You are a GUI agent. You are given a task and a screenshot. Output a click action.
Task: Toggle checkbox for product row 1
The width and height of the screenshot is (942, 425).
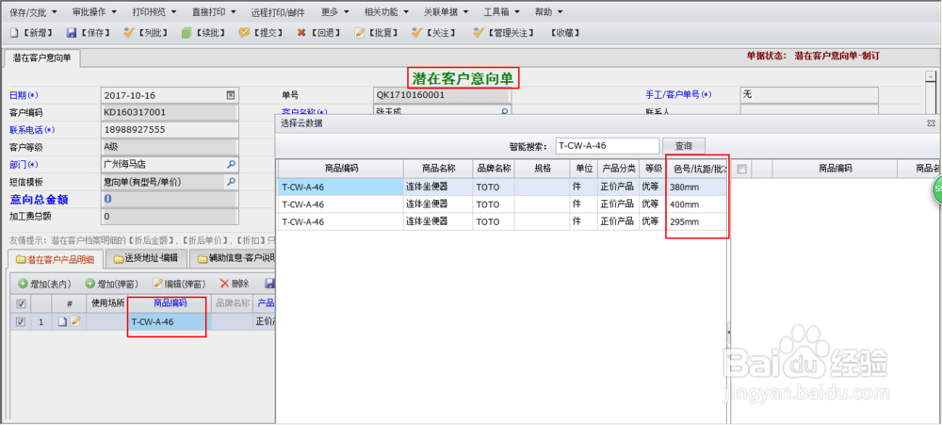click(21, 322)
